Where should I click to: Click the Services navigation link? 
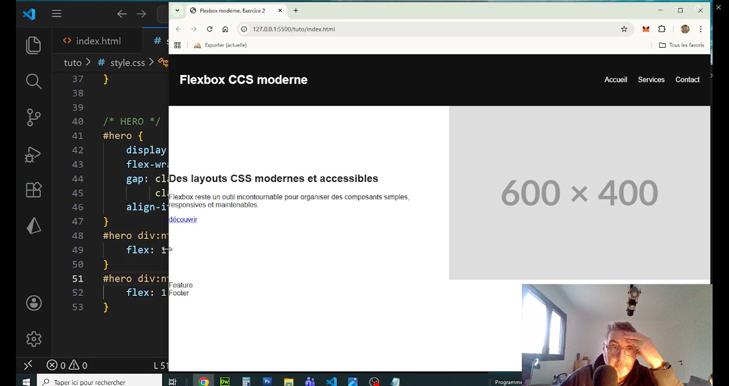[x=651, y=80]
